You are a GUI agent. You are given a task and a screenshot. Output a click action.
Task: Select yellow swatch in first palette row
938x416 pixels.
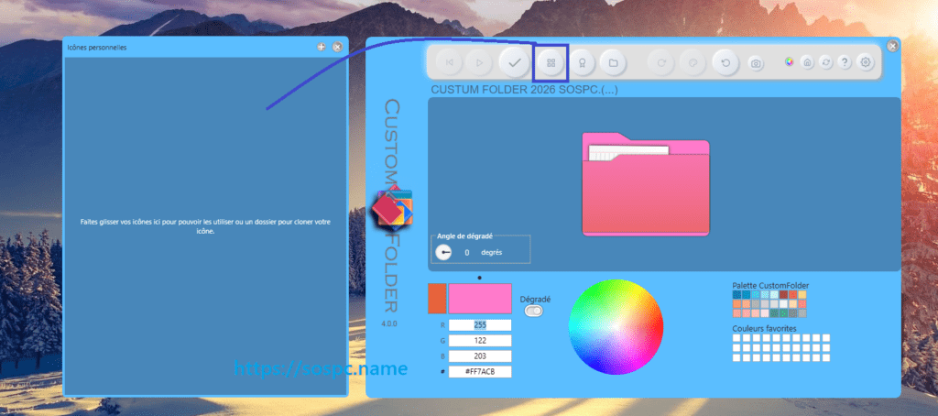(802, 295)
